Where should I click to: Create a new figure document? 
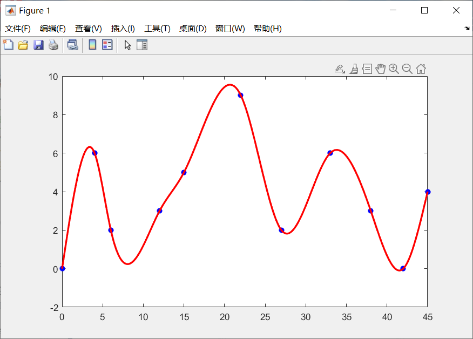[x=8, y=45]
